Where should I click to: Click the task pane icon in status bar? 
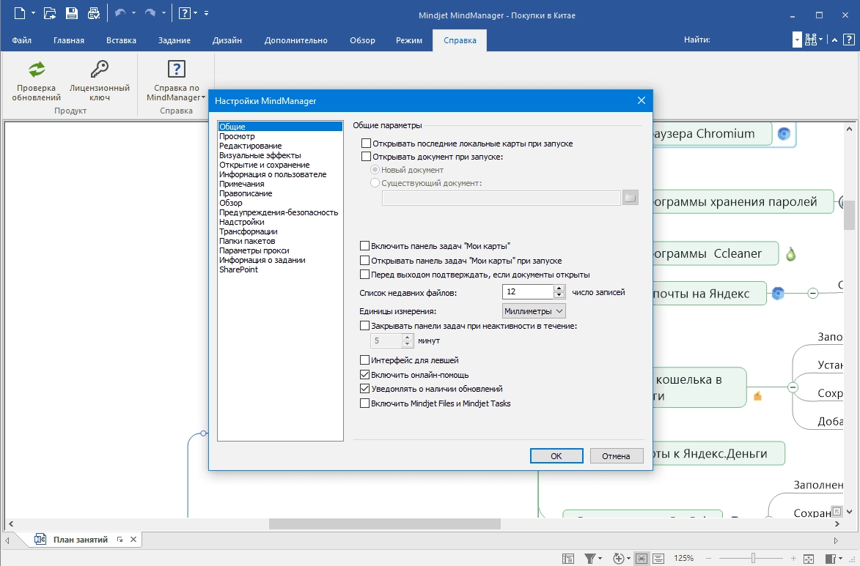tap(831, 559)
